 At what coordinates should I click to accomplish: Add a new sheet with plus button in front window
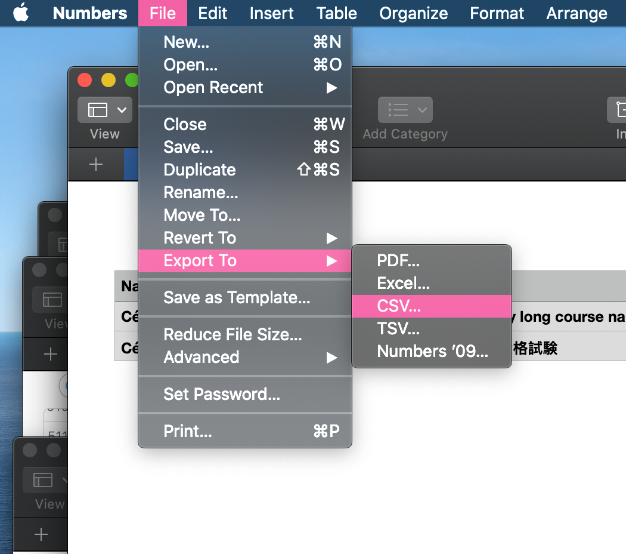(x=96, y=164)
